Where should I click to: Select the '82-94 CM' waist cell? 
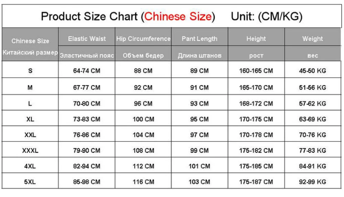87,166
